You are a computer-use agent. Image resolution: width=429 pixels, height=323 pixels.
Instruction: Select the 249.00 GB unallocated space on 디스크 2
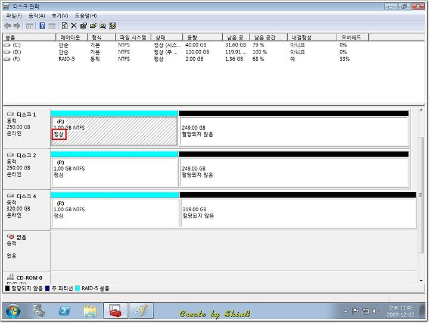tap(294, 173)
